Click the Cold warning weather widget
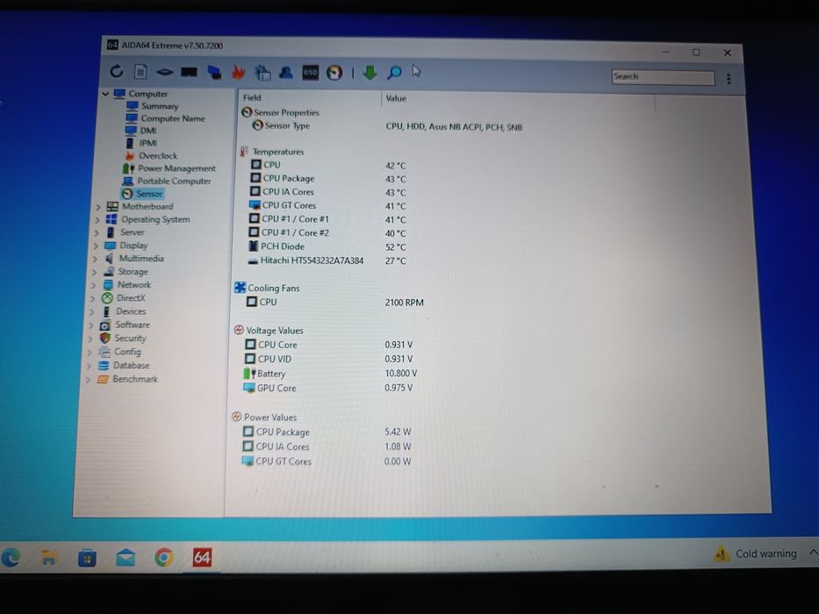This screenshot has width=819, height=614. coord(755,553)
